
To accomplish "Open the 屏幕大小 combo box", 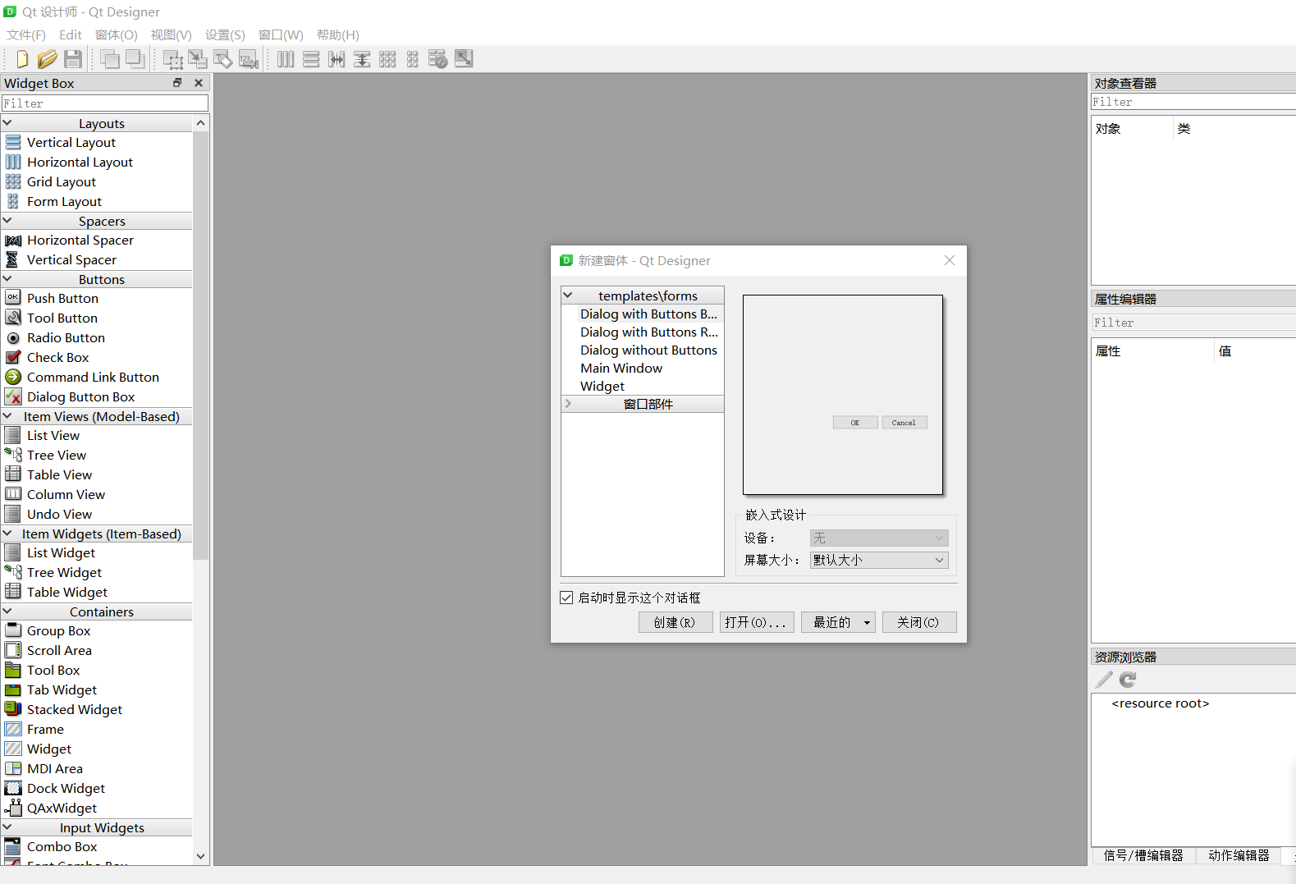I will coord(879,560).
